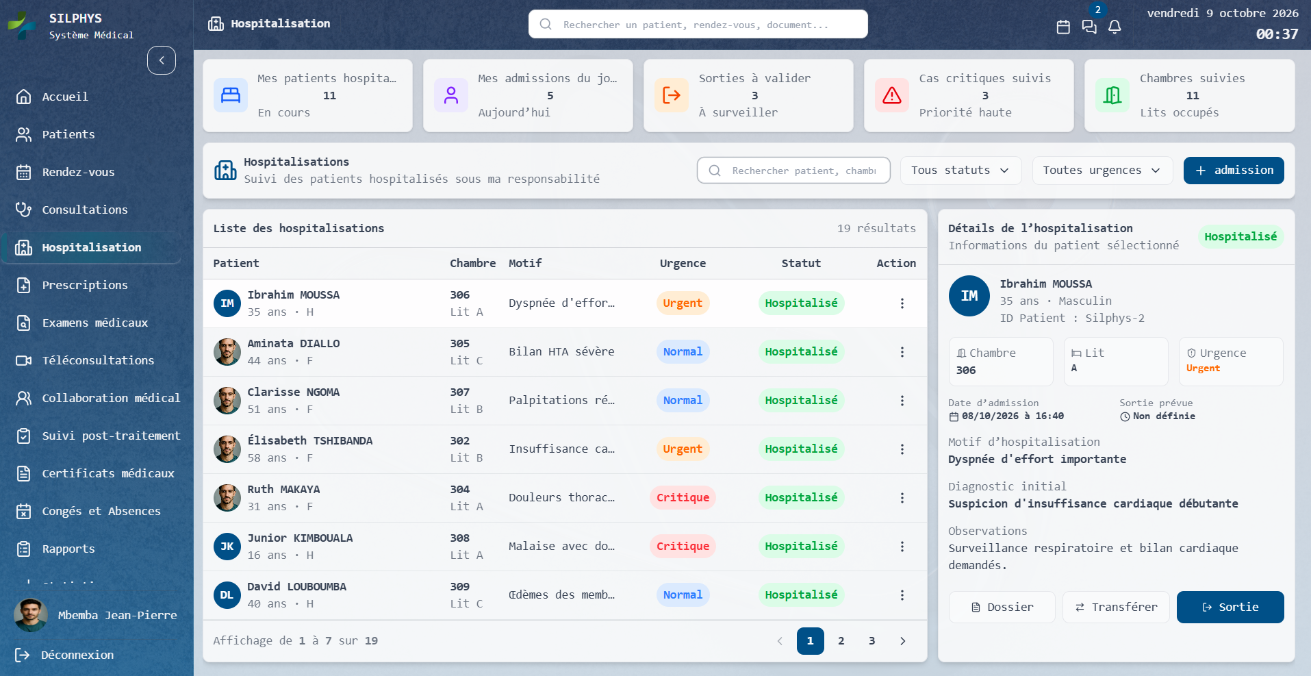Click the exit icon in Sorties à valider card
The image size is (1311, 676).
[672, 95]
